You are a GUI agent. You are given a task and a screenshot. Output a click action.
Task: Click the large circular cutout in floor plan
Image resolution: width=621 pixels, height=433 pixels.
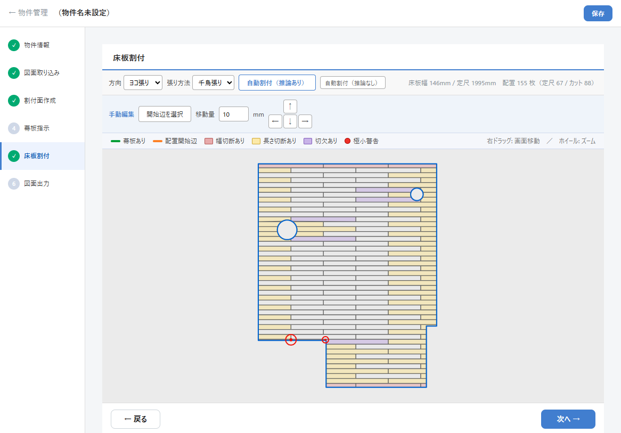[x=287, y=230]
